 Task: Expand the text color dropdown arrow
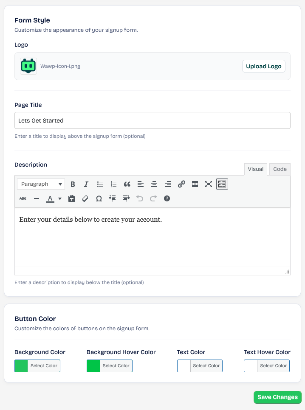point(60,198)
